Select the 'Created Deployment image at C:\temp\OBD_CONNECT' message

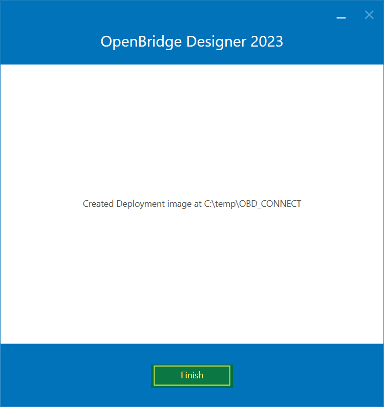192,204
